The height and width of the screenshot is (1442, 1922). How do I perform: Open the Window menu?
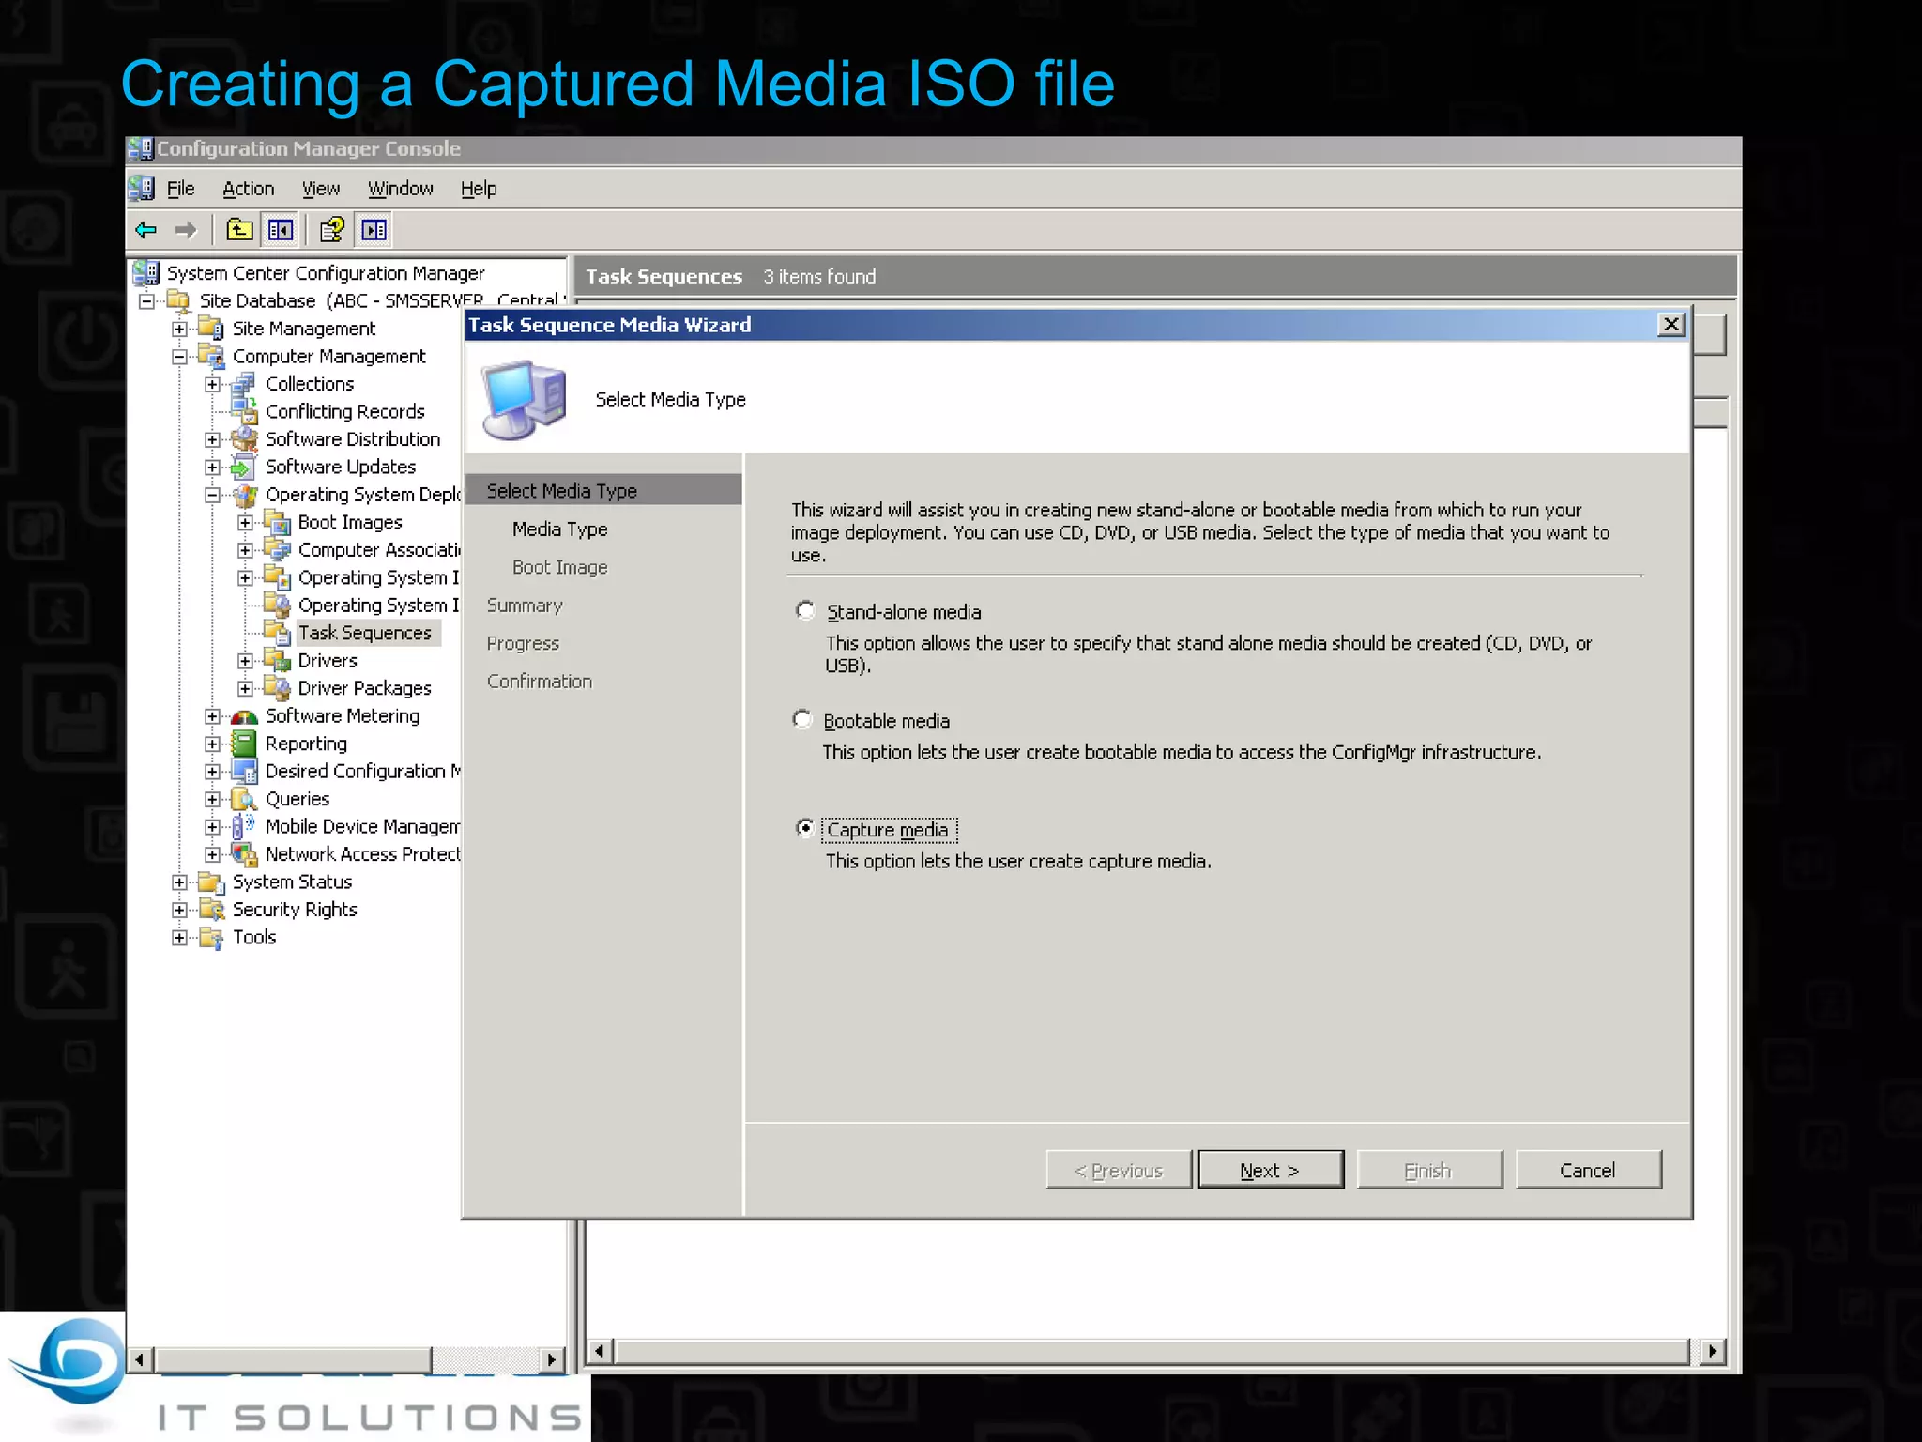[400, 189]
